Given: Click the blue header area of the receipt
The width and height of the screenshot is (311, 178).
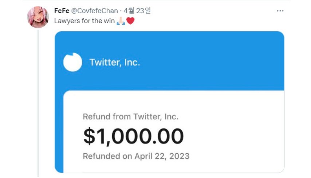Looking at the screenshot, I should coord(198,59).
